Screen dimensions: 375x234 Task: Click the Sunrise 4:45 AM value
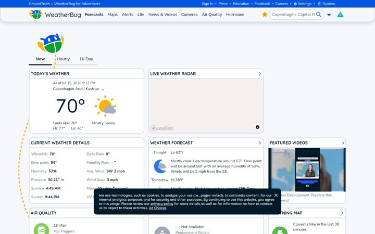coord(53,188)
